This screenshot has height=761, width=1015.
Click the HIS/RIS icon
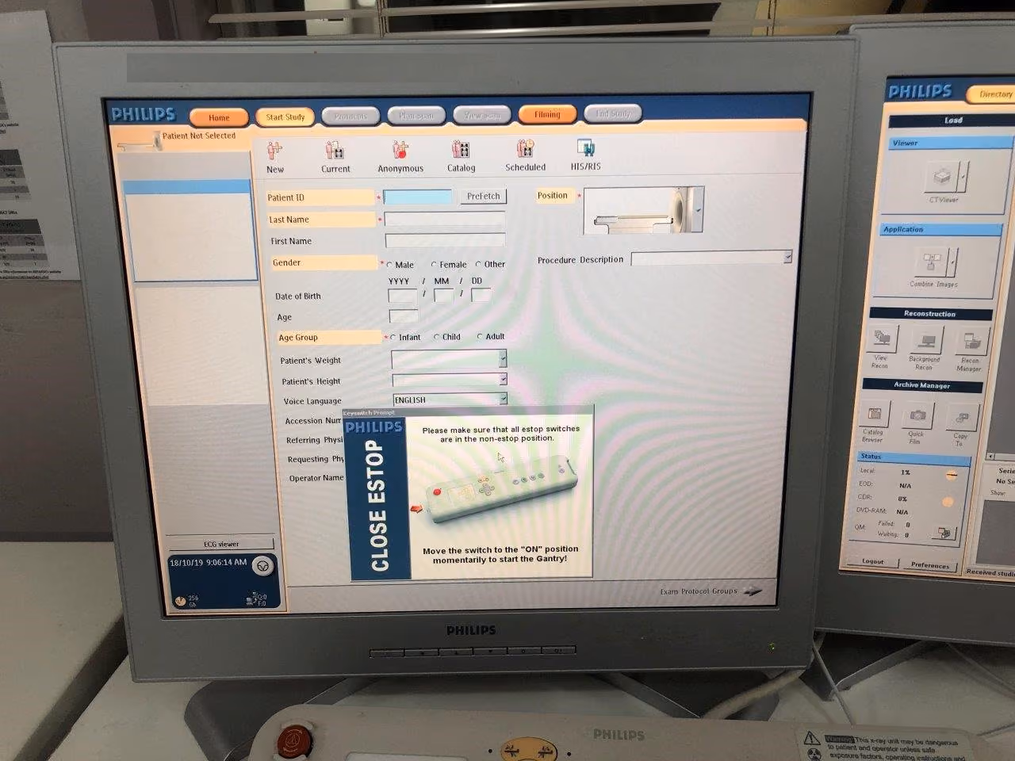click(x=585, y=148)
